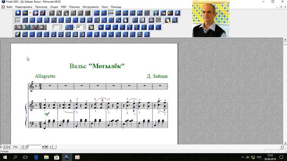Viewport: 287px width, 161px height.
Task: Open the note duration dropdown for tempo
Action: point(69,27)
